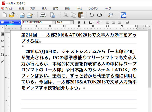Click the text color pen icon
Viewport: 152px width, 112px height.
tap(98, 22)
